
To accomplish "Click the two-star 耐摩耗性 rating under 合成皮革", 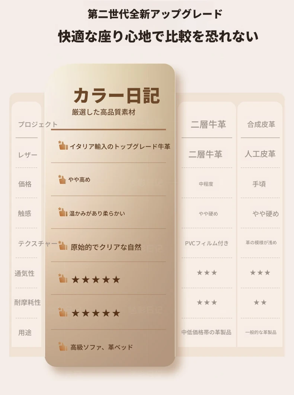I will 260,302.
